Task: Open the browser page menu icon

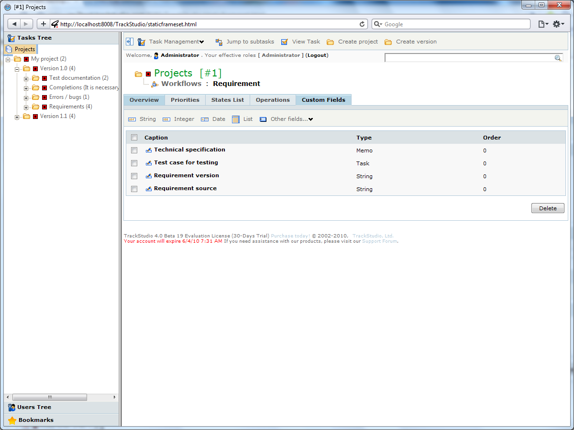Action: pyautogui.click(x=543, y=24)
